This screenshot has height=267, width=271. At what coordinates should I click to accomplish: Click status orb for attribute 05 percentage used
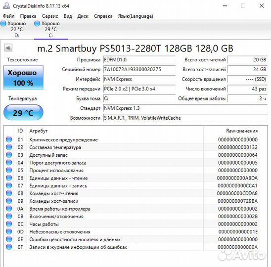pos(9,170)
